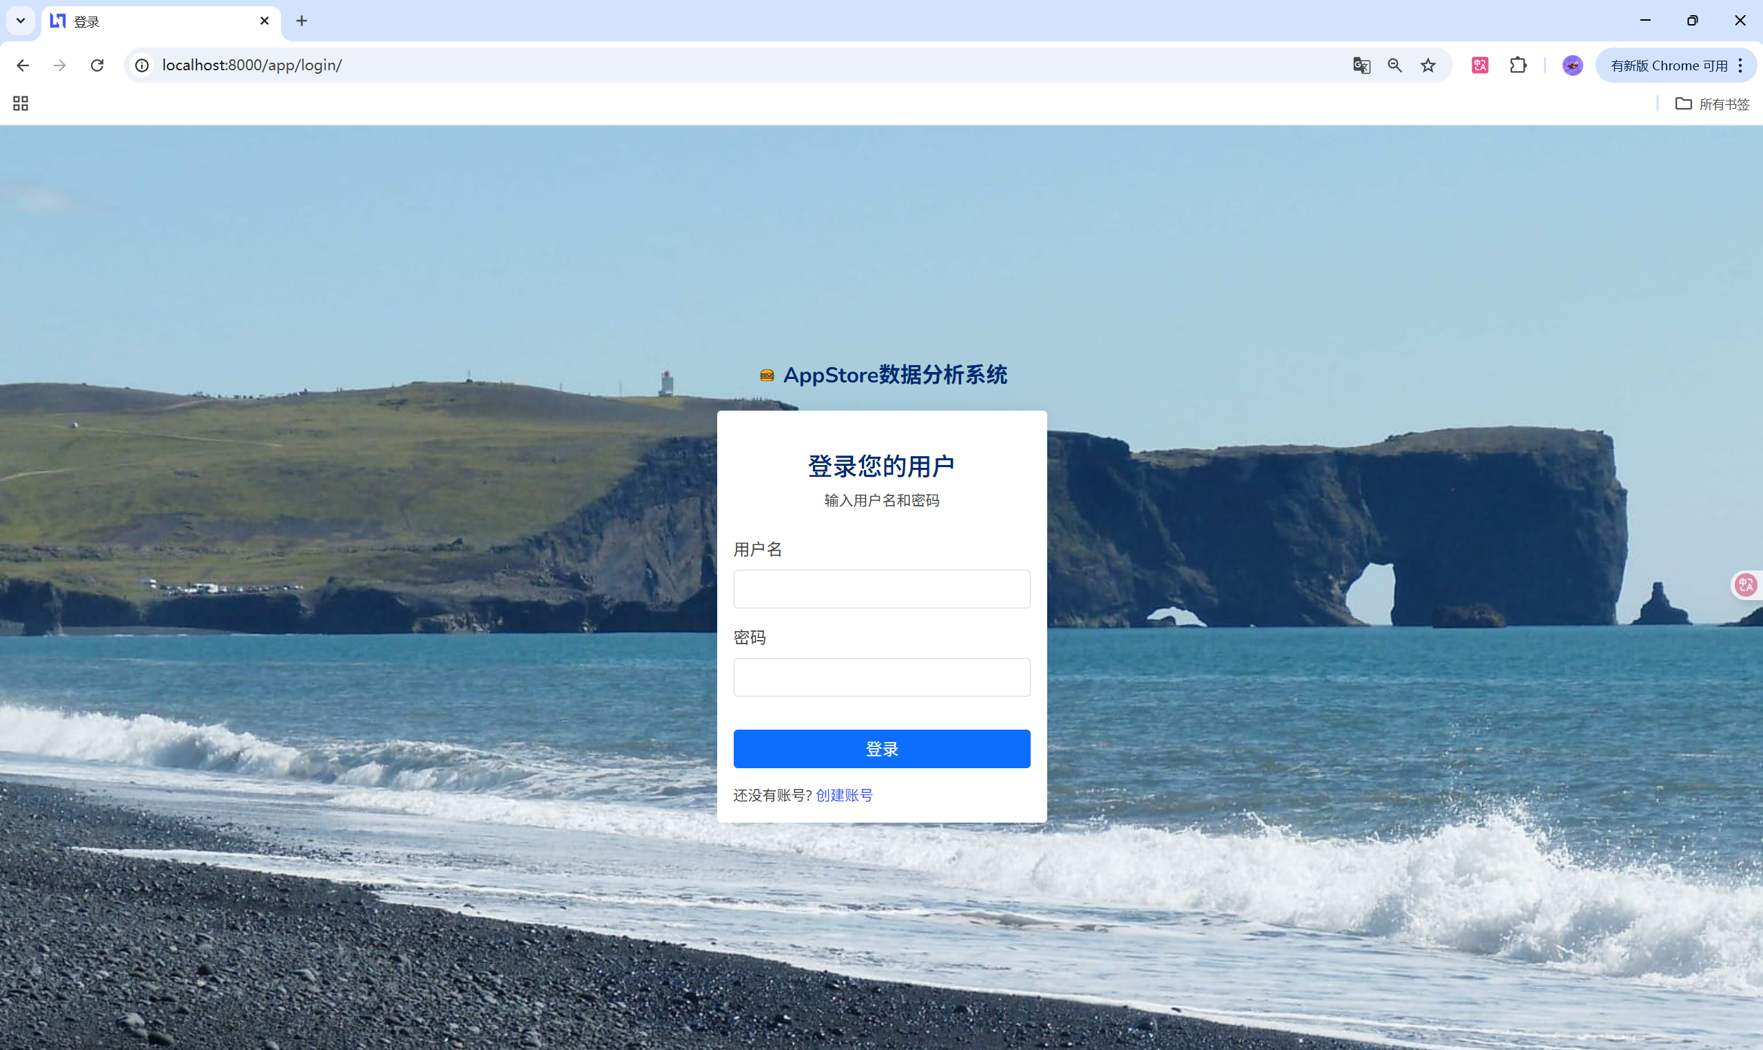Close the 登录 tab

coord(264,21)
